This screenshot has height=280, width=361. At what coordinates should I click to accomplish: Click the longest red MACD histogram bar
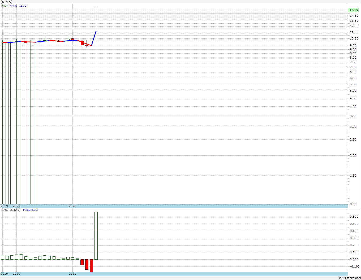click(91, 265)
